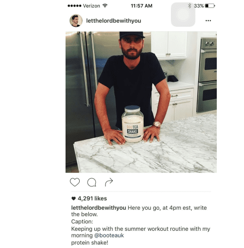The image size is (244, 248).
Task: Tap the Bluetooth status icon
Action: pos(190,6)
